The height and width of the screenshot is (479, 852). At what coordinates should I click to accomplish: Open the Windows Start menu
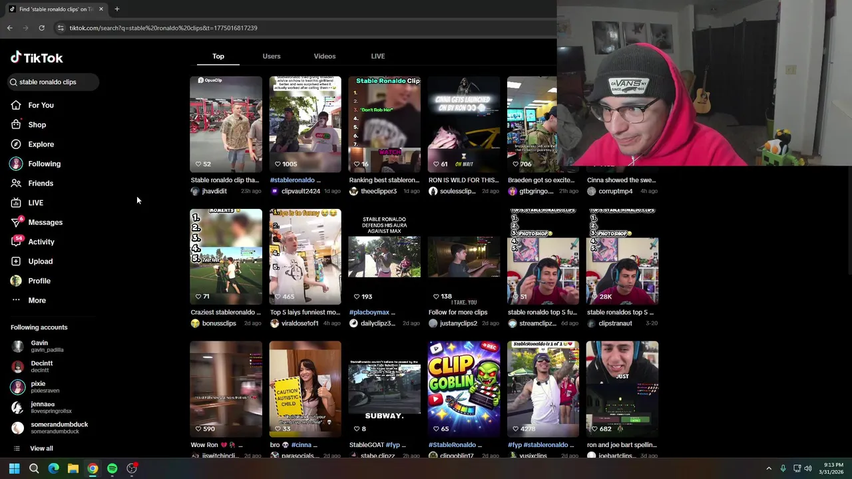coord(14,468)
